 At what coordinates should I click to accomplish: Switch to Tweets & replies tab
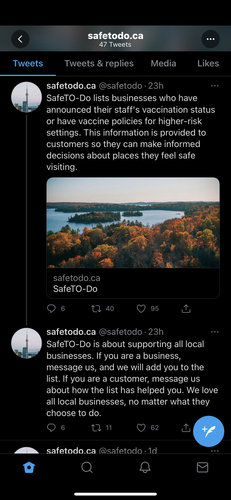click(x=99, y=64)
